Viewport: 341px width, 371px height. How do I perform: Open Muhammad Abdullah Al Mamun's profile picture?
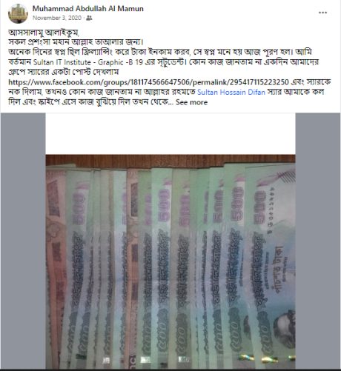[18, 13]
